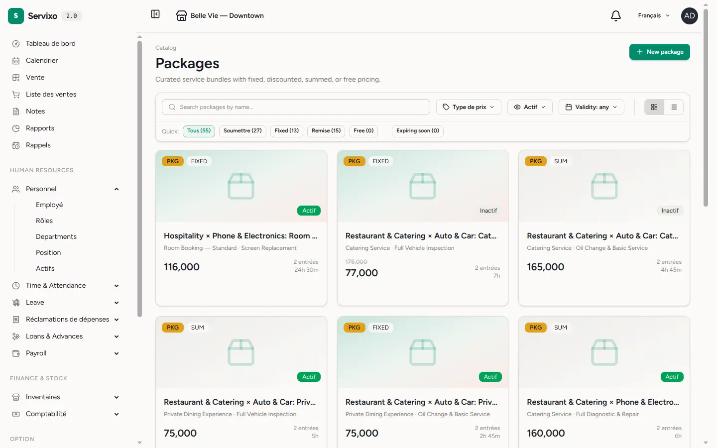The height and width of the screenshot is (448, 717).
Task: Switch to list view layout
Action: point(674,107)
